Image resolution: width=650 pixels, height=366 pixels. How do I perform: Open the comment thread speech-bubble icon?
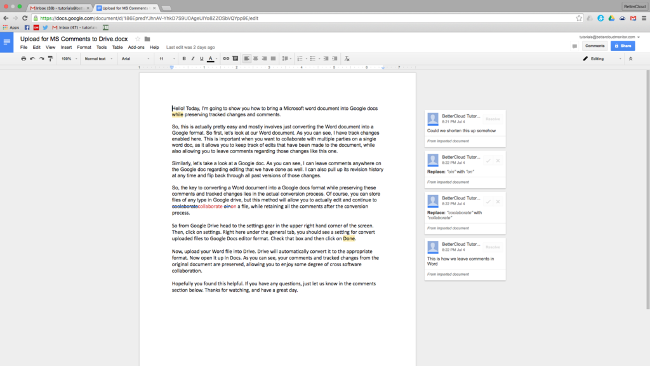[x=574, y=46]
